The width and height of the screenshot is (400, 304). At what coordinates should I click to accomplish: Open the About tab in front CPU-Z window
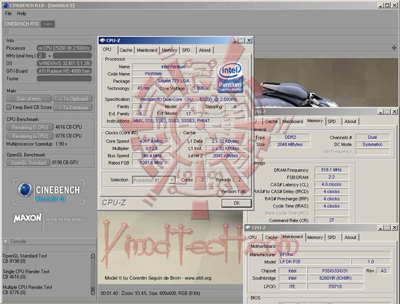pos(205,50)
